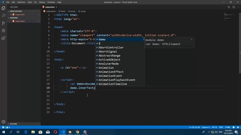The height and width of the screenshot is (135, 241).
Task: Click the feedback smiley in status bar
Action: [233, 127]
